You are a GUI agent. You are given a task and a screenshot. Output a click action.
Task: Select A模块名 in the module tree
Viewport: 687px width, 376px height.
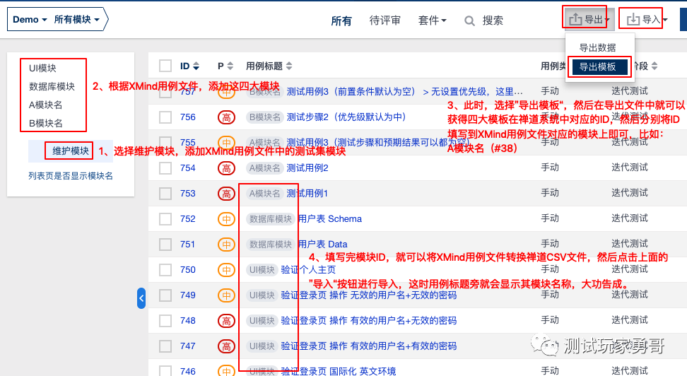45,105
